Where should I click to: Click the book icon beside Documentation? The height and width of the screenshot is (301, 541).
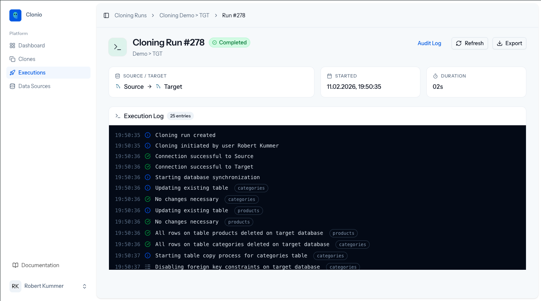(15, 265)
